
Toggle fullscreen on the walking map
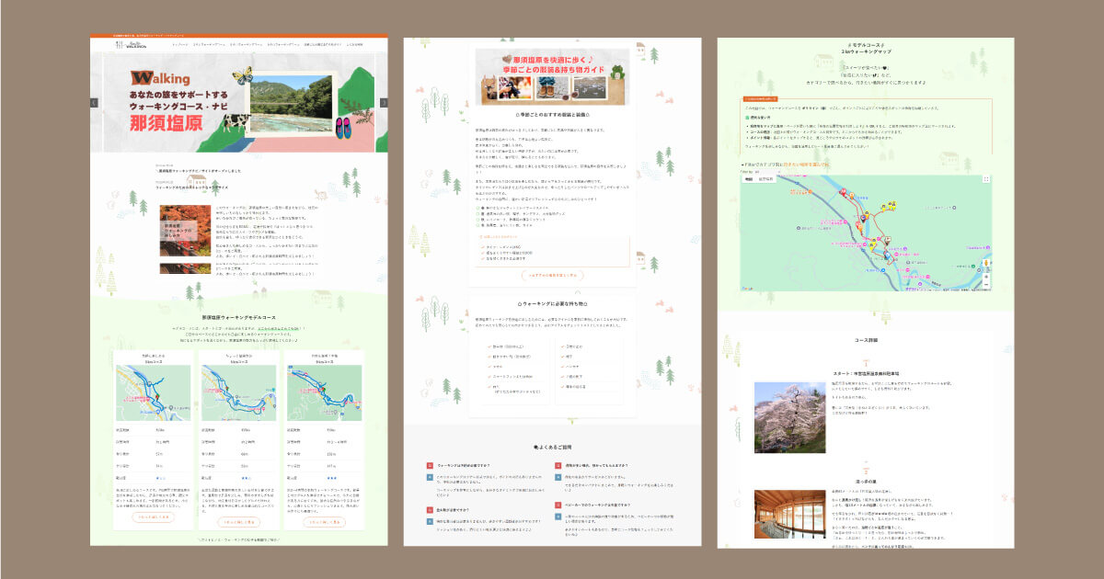point(986,179)
